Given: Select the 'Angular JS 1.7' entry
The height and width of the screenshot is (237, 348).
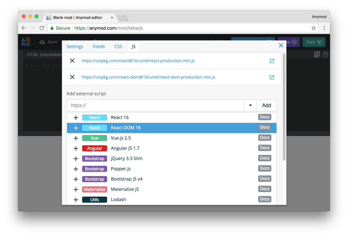Looking at the screenshot, I should click(172, 148).
